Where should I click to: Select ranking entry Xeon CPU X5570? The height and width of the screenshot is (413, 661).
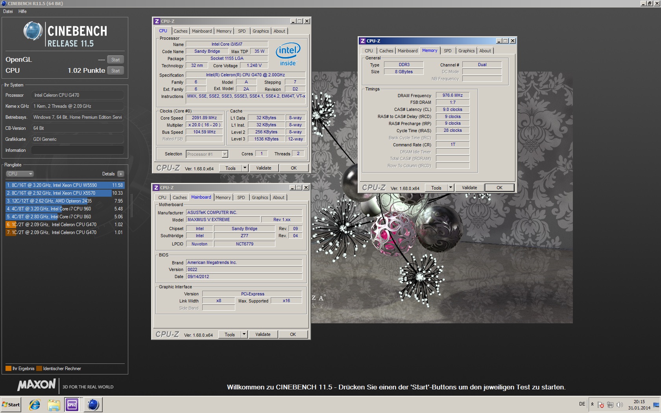pyautogui.click(x=65, y=193)
